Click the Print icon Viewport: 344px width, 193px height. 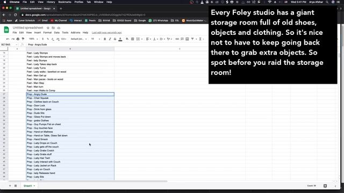pos(18,39)
